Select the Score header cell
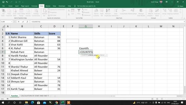The height and width of the screenshot is (105, 186). 54,34
